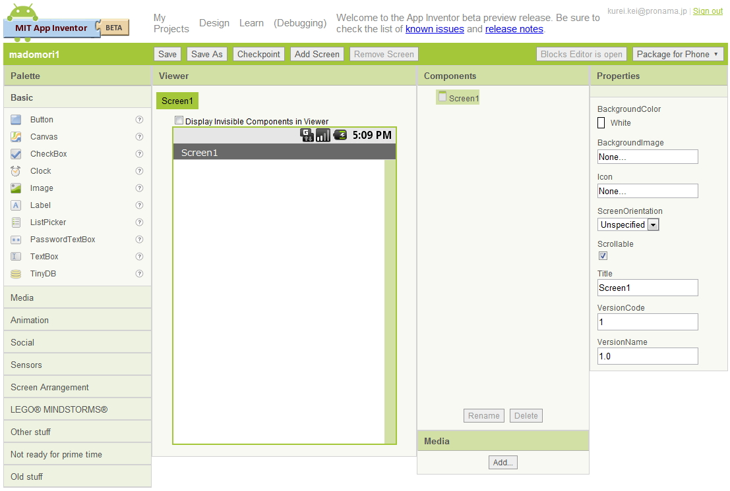
Task: Open the Design tab
Action: [214, 23]
